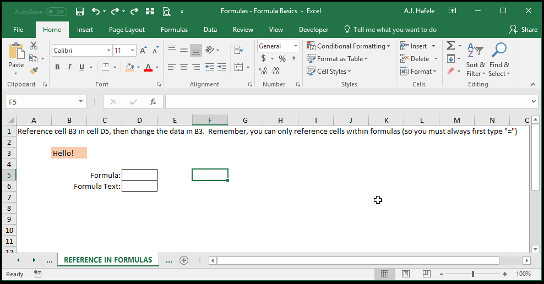Increase font size with the large A icon
The height and width of the screenshot is (284, 544).
pos(143,51)
